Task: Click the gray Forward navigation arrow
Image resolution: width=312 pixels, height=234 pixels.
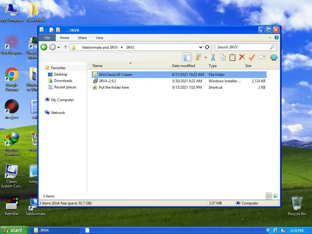Action: coord(52,47)
